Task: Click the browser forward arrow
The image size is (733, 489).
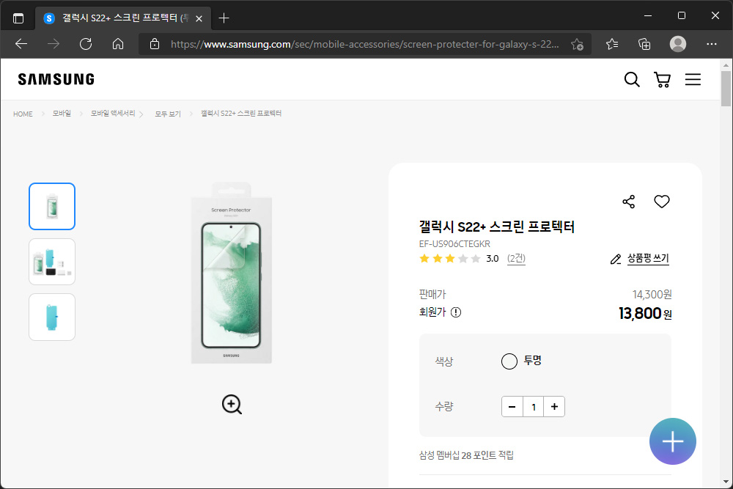Action: pos(54,44)
